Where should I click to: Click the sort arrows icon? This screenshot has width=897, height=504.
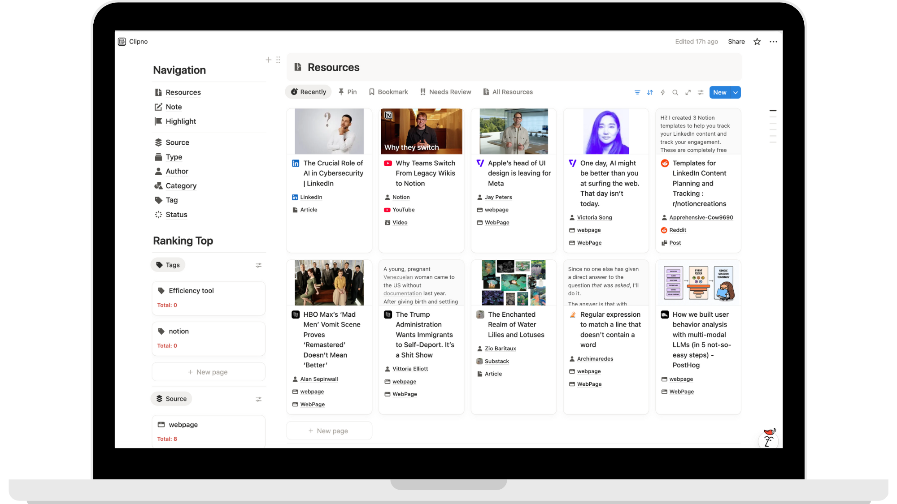pos(650,92)
